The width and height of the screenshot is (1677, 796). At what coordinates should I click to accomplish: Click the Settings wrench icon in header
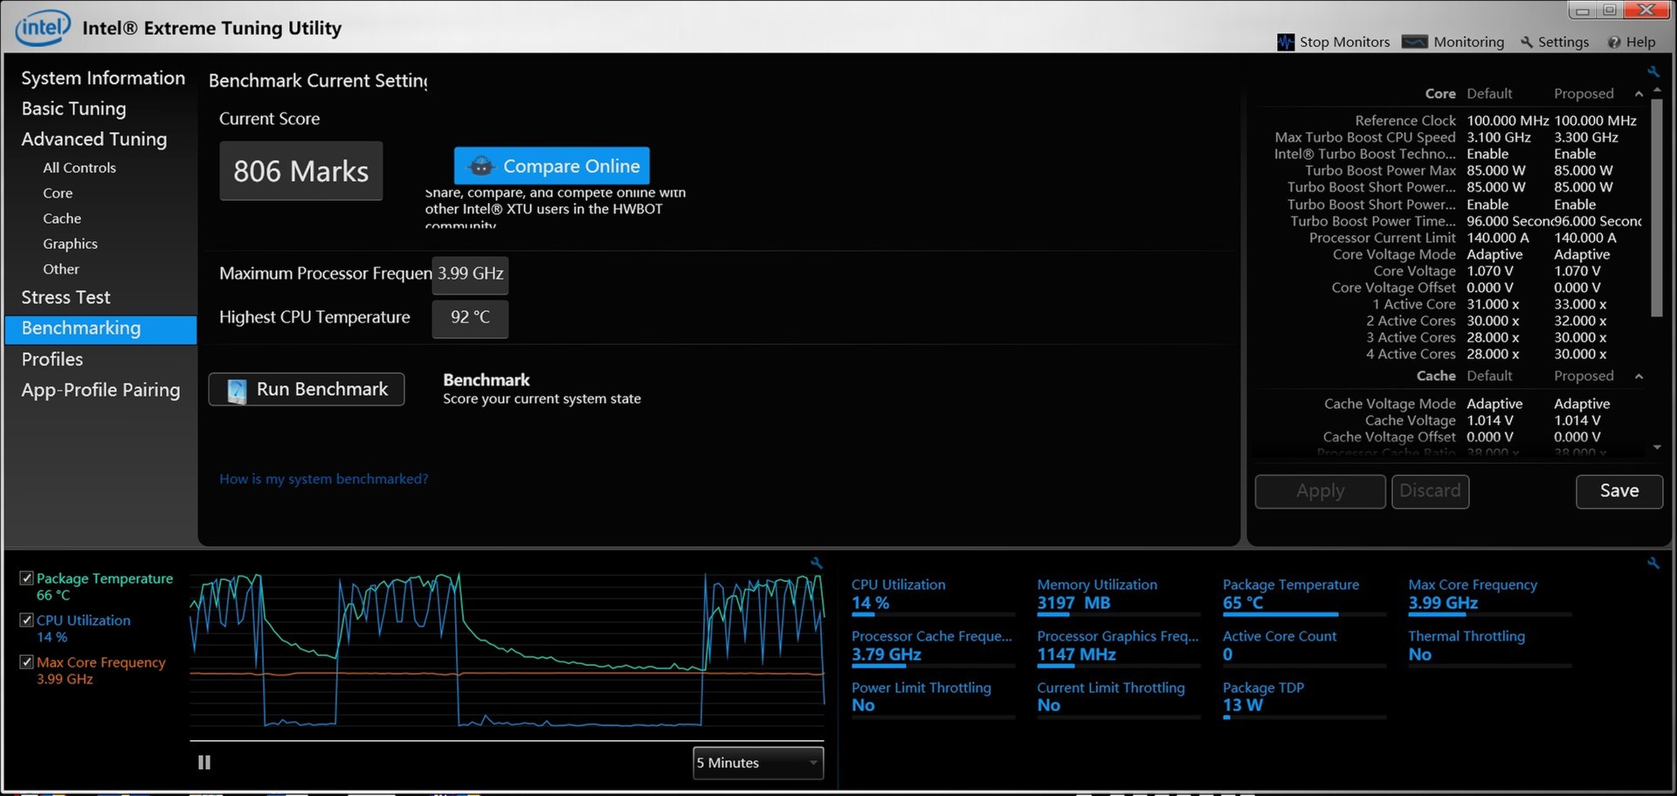(x=1527, y=42)
